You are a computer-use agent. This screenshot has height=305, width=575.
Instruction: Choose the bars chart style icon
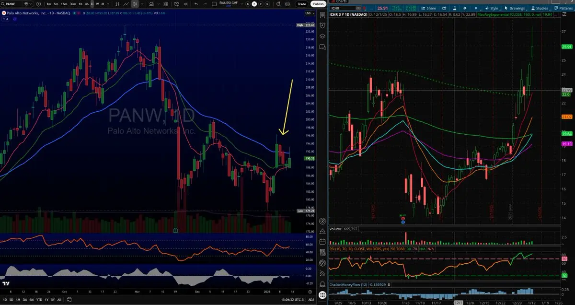[117, 4]
